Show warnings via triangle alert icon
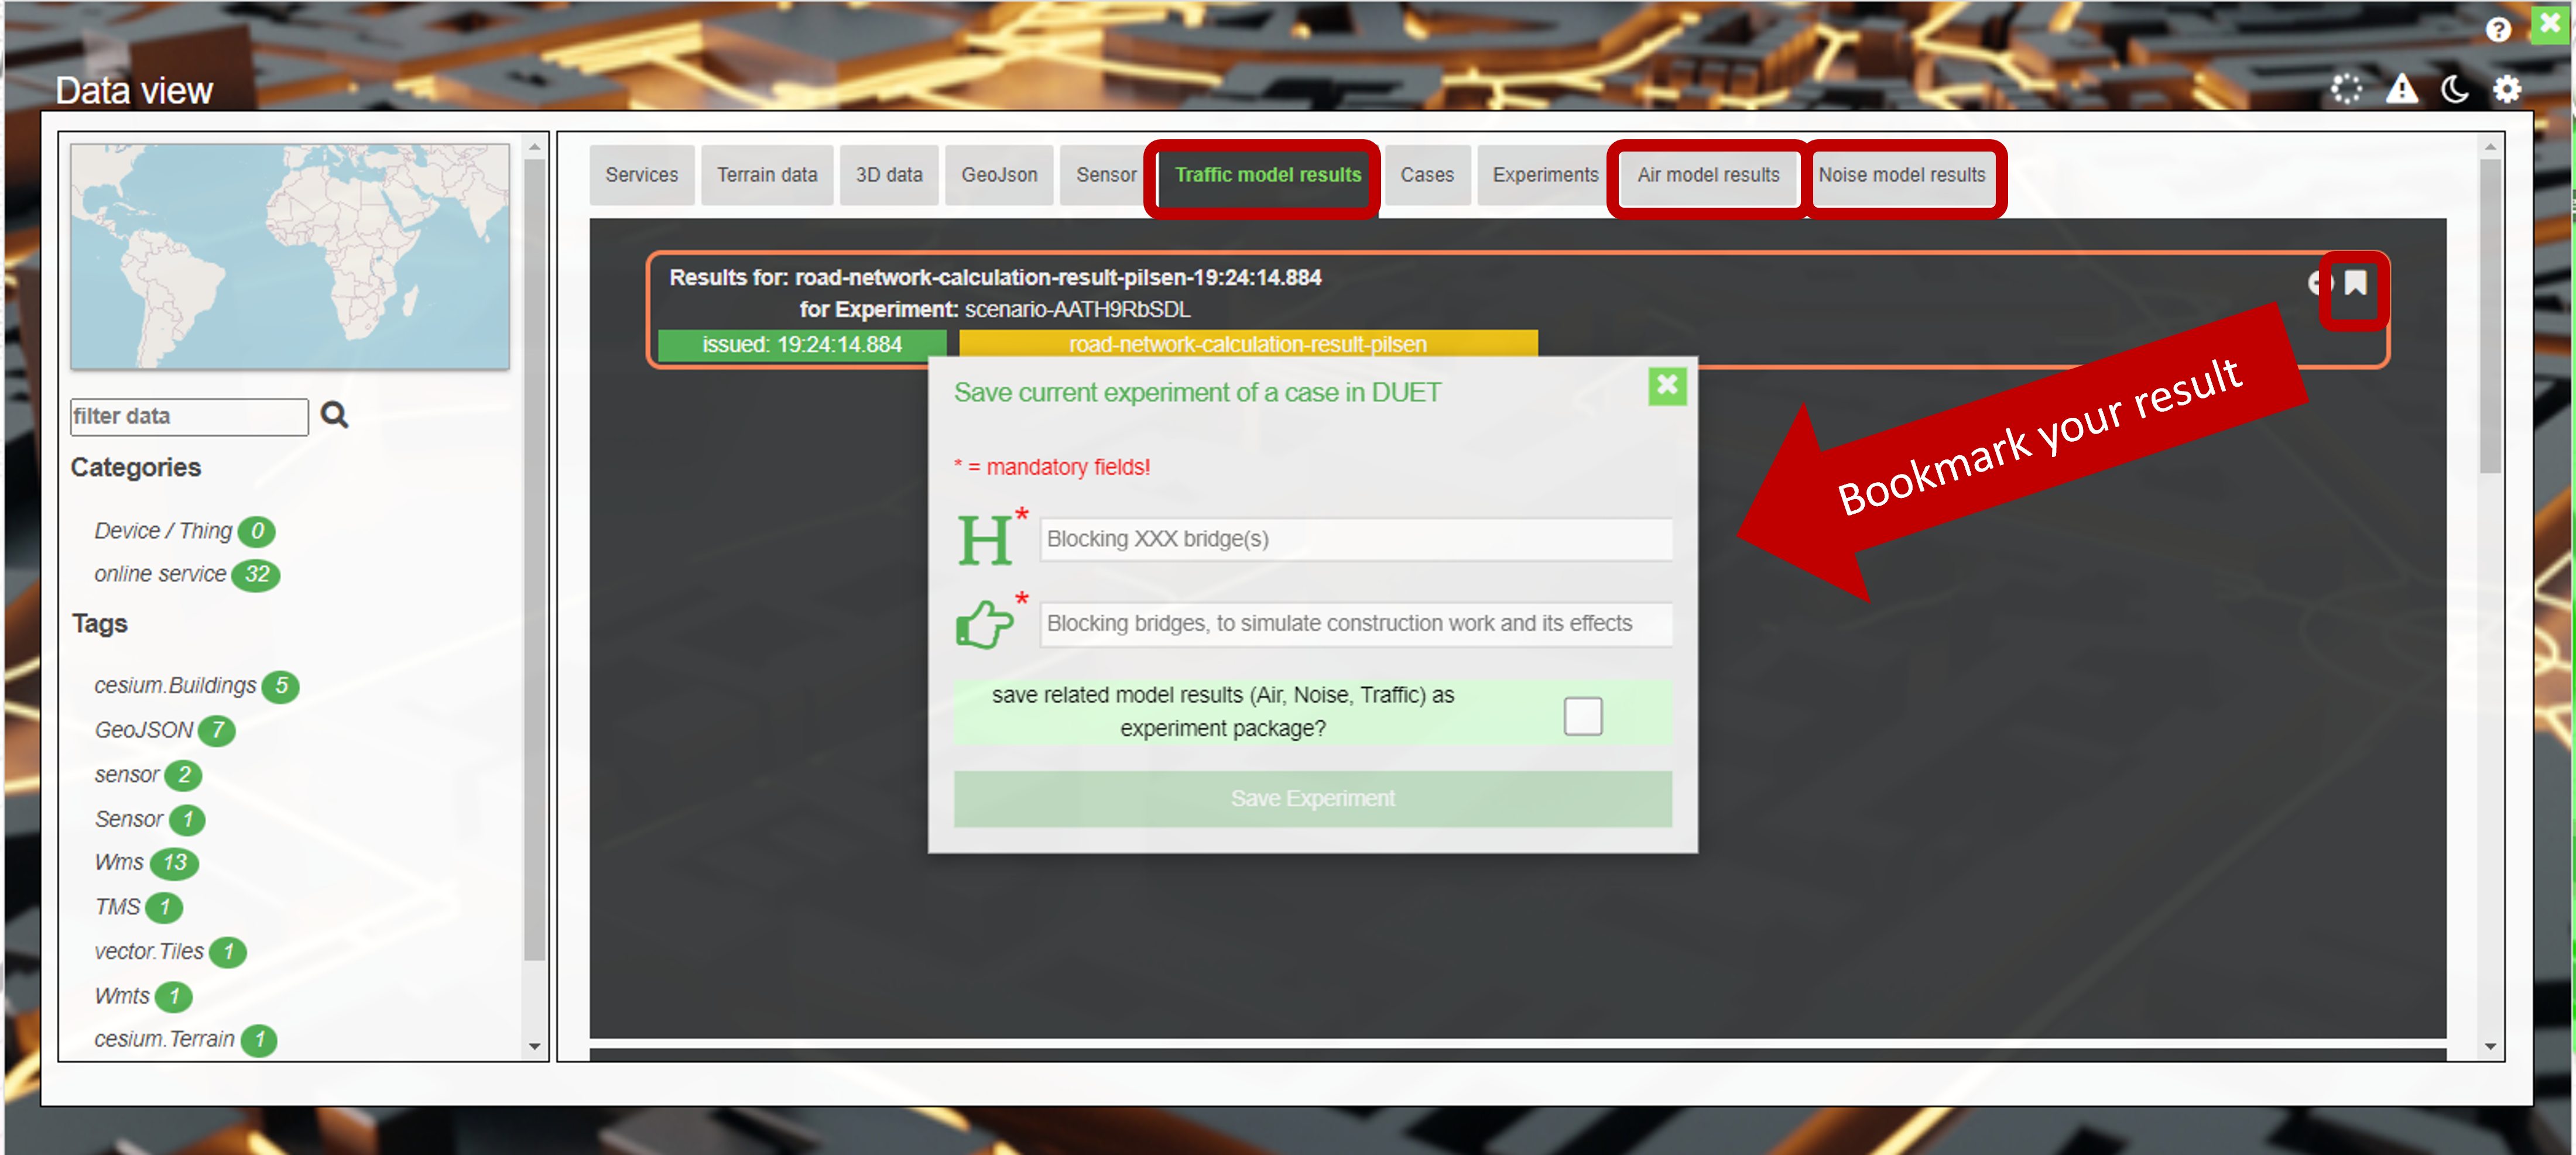 coord(2401,90)
